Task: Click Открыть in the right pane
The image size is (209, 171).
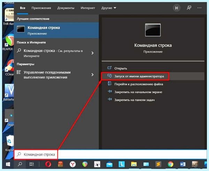Action: pyautogui.click(x=121, y=68)
